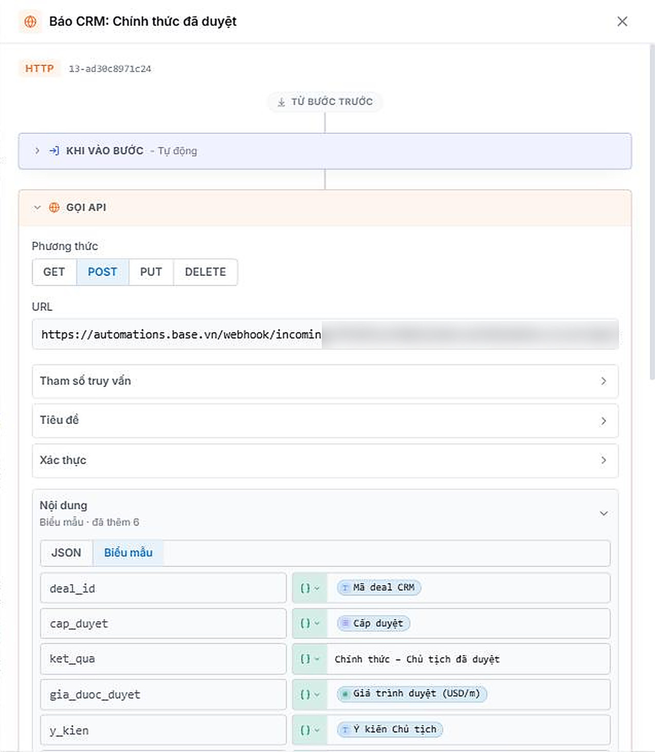The image size is (655, 752).
Task: Open the braces type dropdown for y_kien
Action: tap(310, 730)
